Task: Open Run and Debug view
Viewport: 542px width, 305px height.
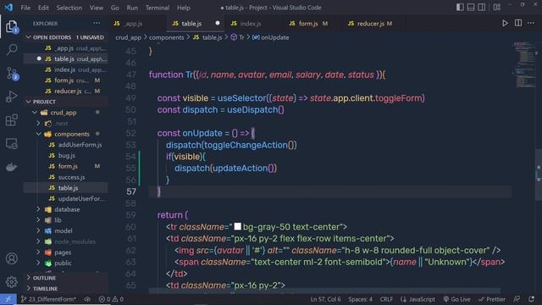Action: 11,97
